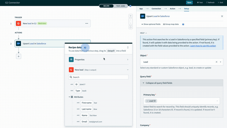Click the Properties icon in Recipe data
Image resolution: width=227 pixels, height=128 pixels.
pyautogui.click(x=71, y=59)
